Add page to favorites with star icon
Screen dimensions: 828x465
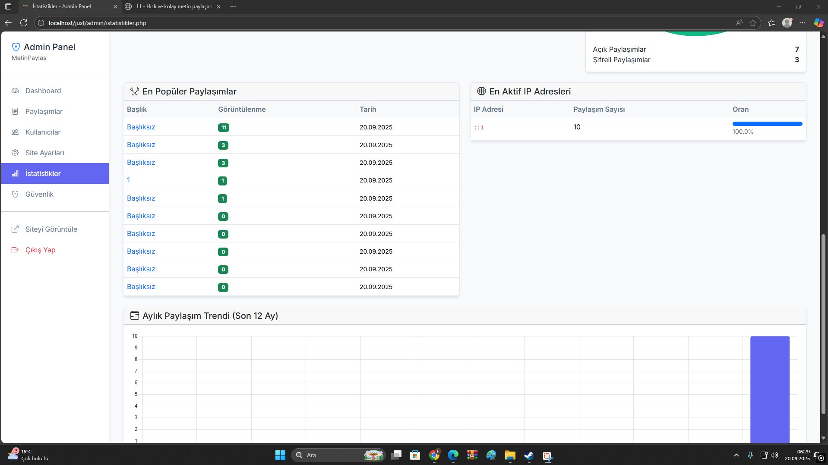[753, 23]
